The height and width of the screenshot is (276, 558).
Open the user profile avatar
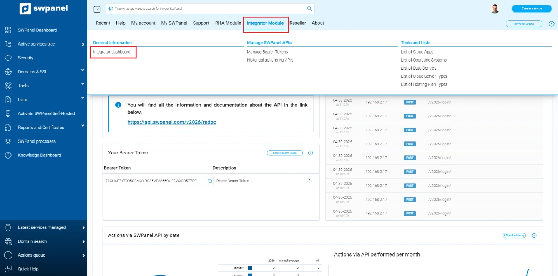[495, 9]
